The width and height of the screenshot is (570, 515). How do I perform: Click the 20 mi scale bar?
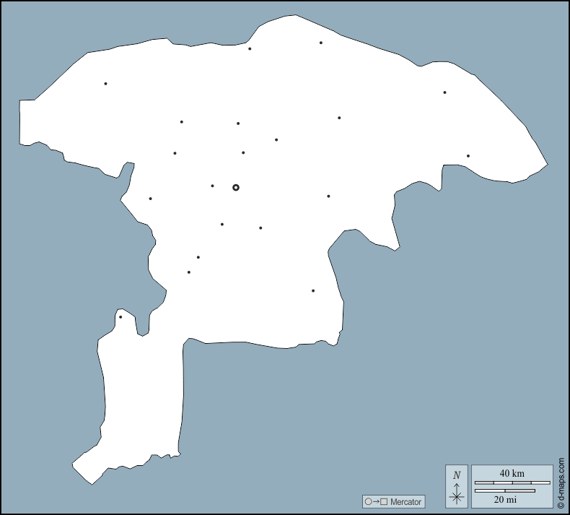(505, 491)
